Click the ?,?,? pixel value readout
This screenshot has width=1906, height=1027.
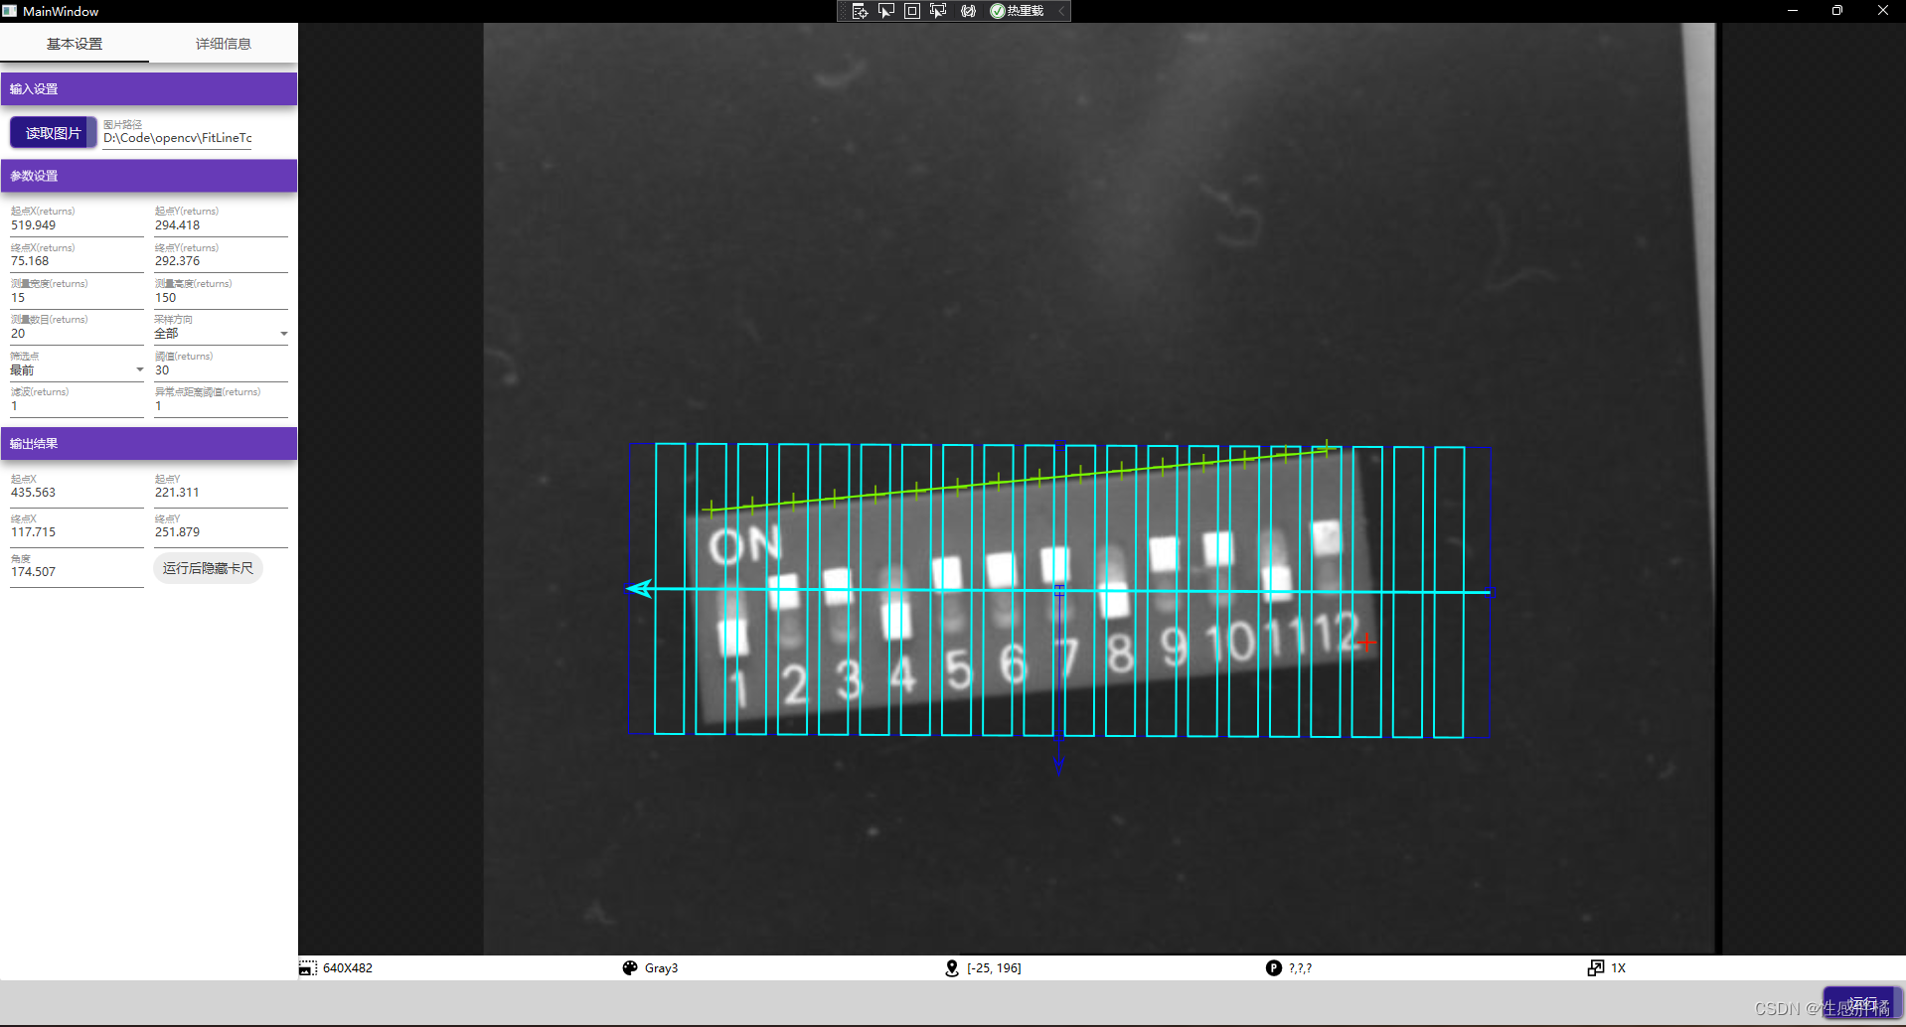[x=1300, y=968]
